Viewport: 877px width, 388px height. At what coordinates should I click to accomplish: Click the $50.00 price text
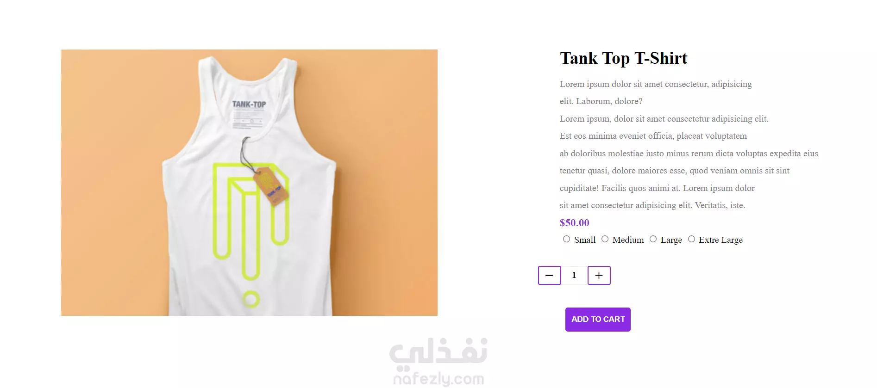pyautogui.click(x=574, y=223)
